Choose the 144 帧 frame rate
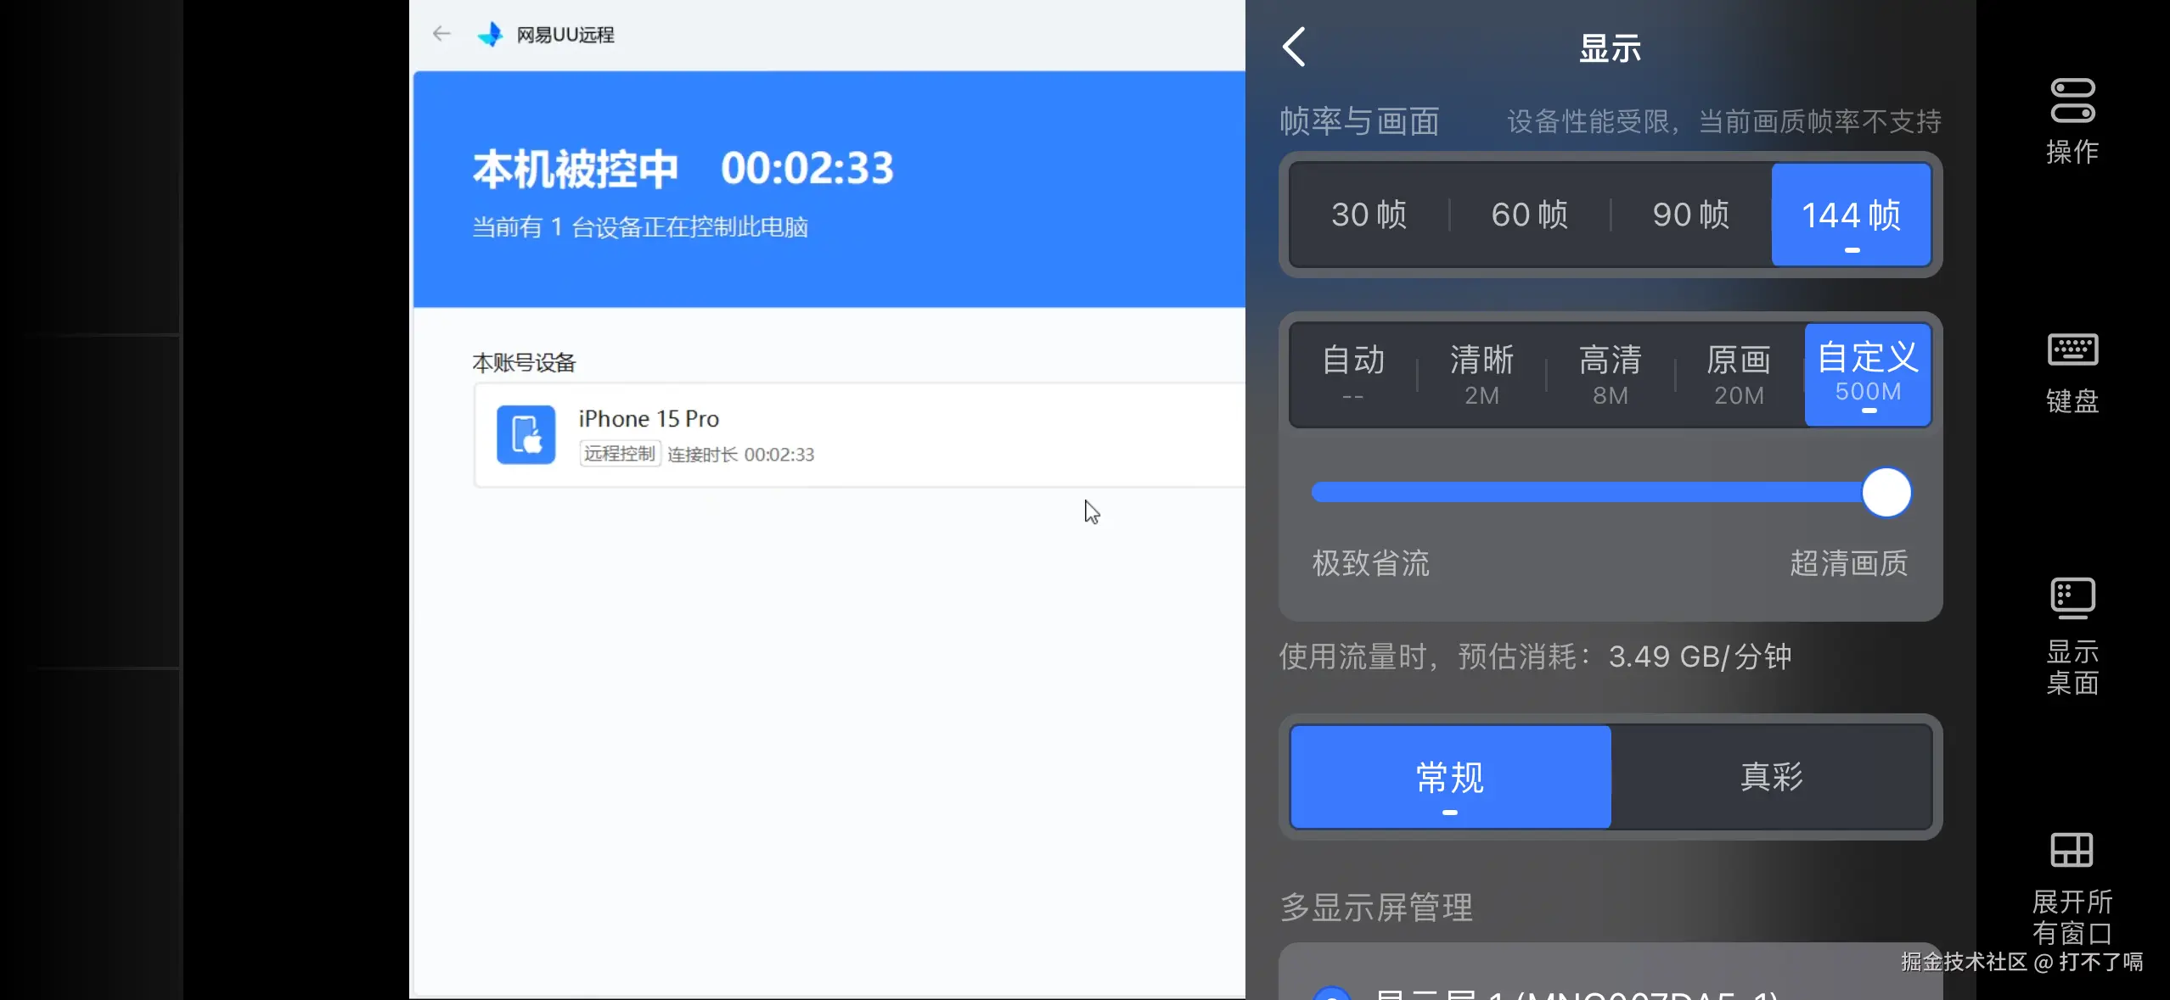2170x1000 pixels. 1851,215
